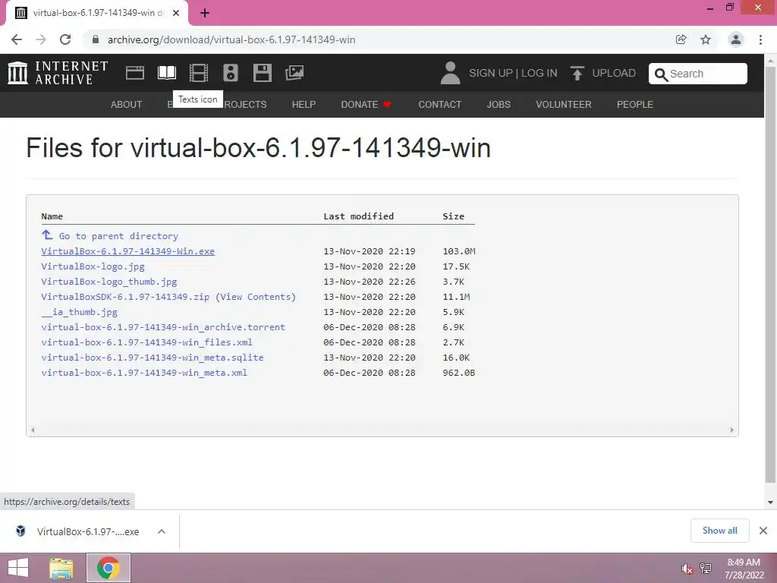Open the Images icon

(294, 73)
